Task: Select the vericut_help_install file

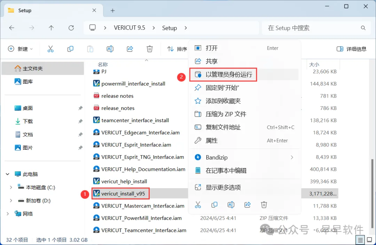Action: pyautogui.click(x=124, y=181)
